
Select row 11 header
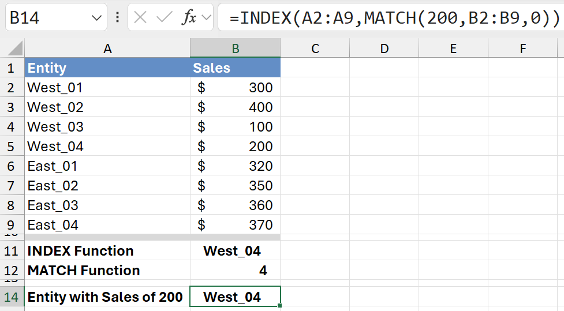pyautogui.click(x=12, y=250)
